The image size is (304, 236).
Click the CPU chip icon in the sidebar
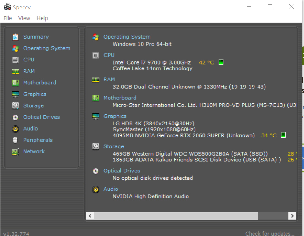pos(15,60)
